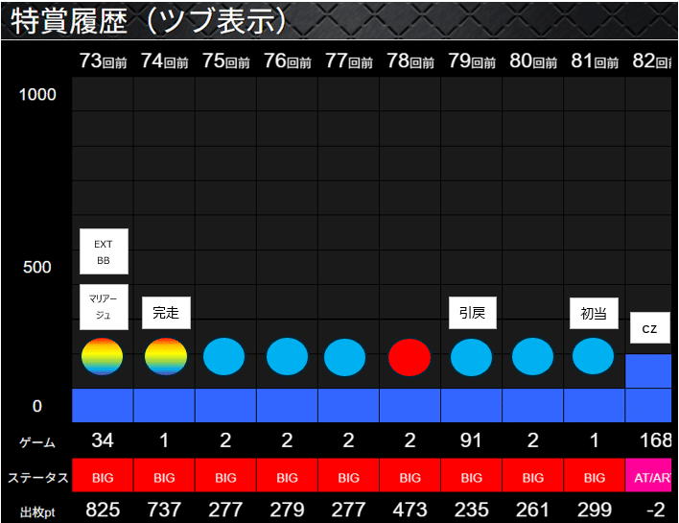This screenshot has height=523, width=679.
Task: Click the payout value 261
Action: (533, 510)
